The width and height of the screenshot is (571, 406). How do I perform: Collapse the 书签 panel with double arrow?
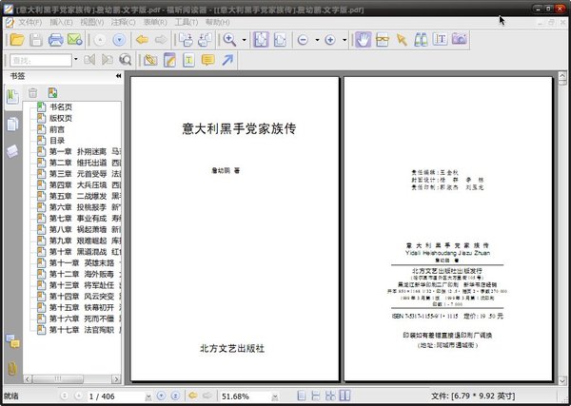pyautogui.click(x=118, y=76)
